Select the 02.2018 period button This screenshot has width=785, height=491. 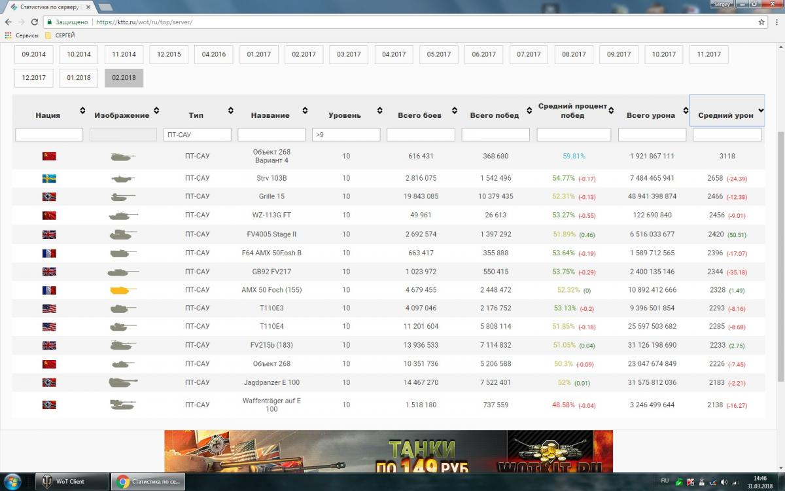tap(124, 78)
